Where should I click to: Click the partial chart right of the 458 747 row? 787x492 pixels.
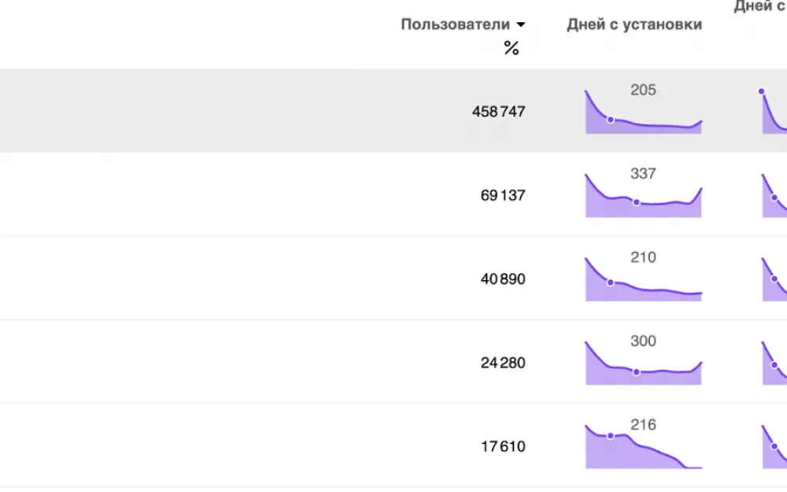[x=774, y=112]
